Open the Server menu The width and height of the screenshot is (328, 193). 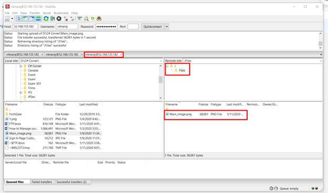click(47, 13)
